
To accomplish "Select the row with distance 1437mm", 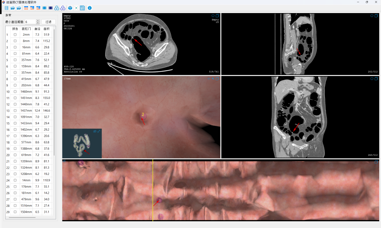I will point(29,111).
